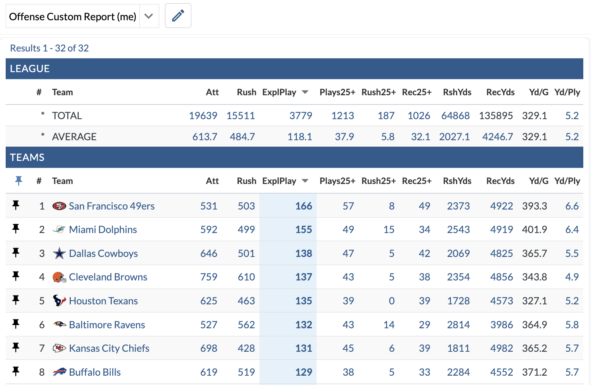Click the Dallas Cowboys star logo
The height and width of the screenshot is (385, 591).
pos(59,253)
